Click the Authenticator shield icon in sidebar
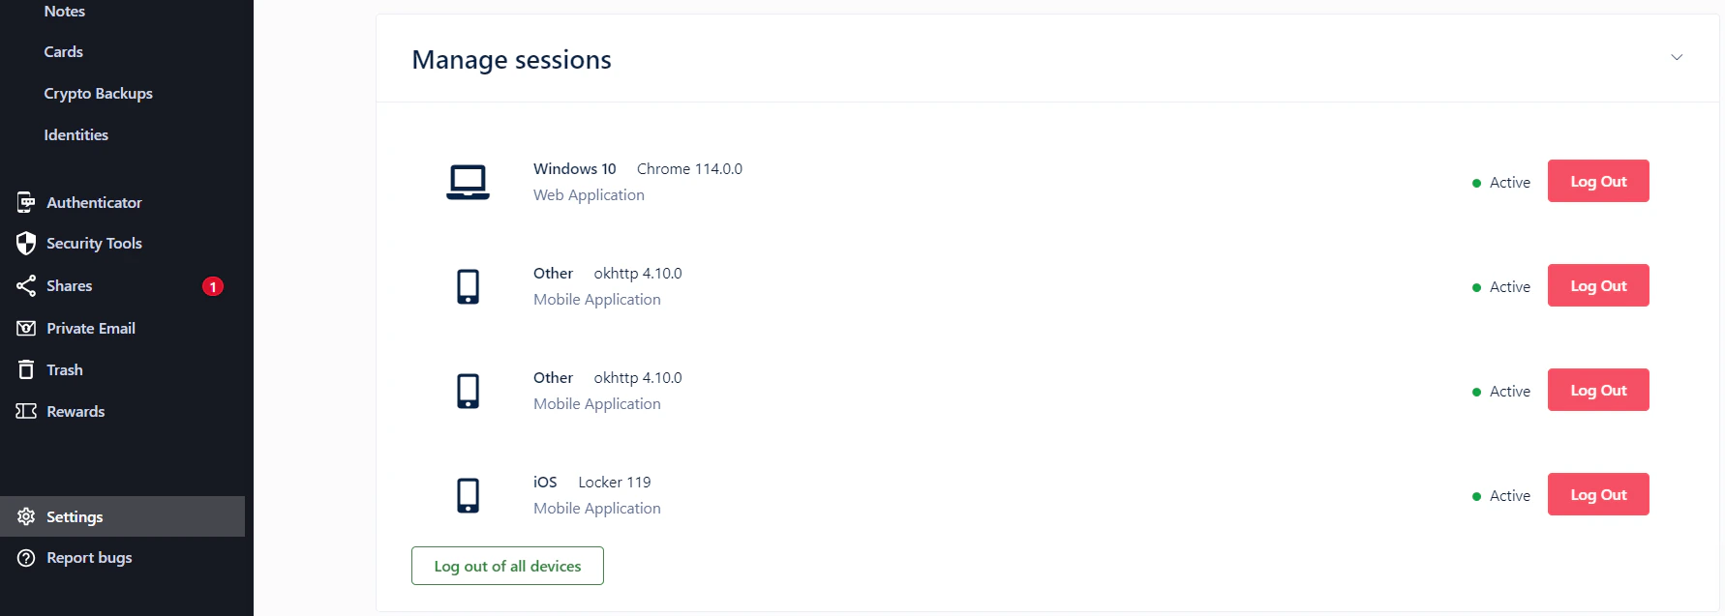 point(26,202)
